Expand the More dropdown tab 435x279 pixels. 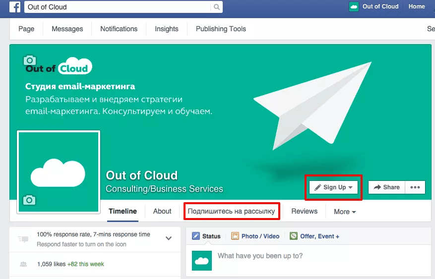[345, 212]
